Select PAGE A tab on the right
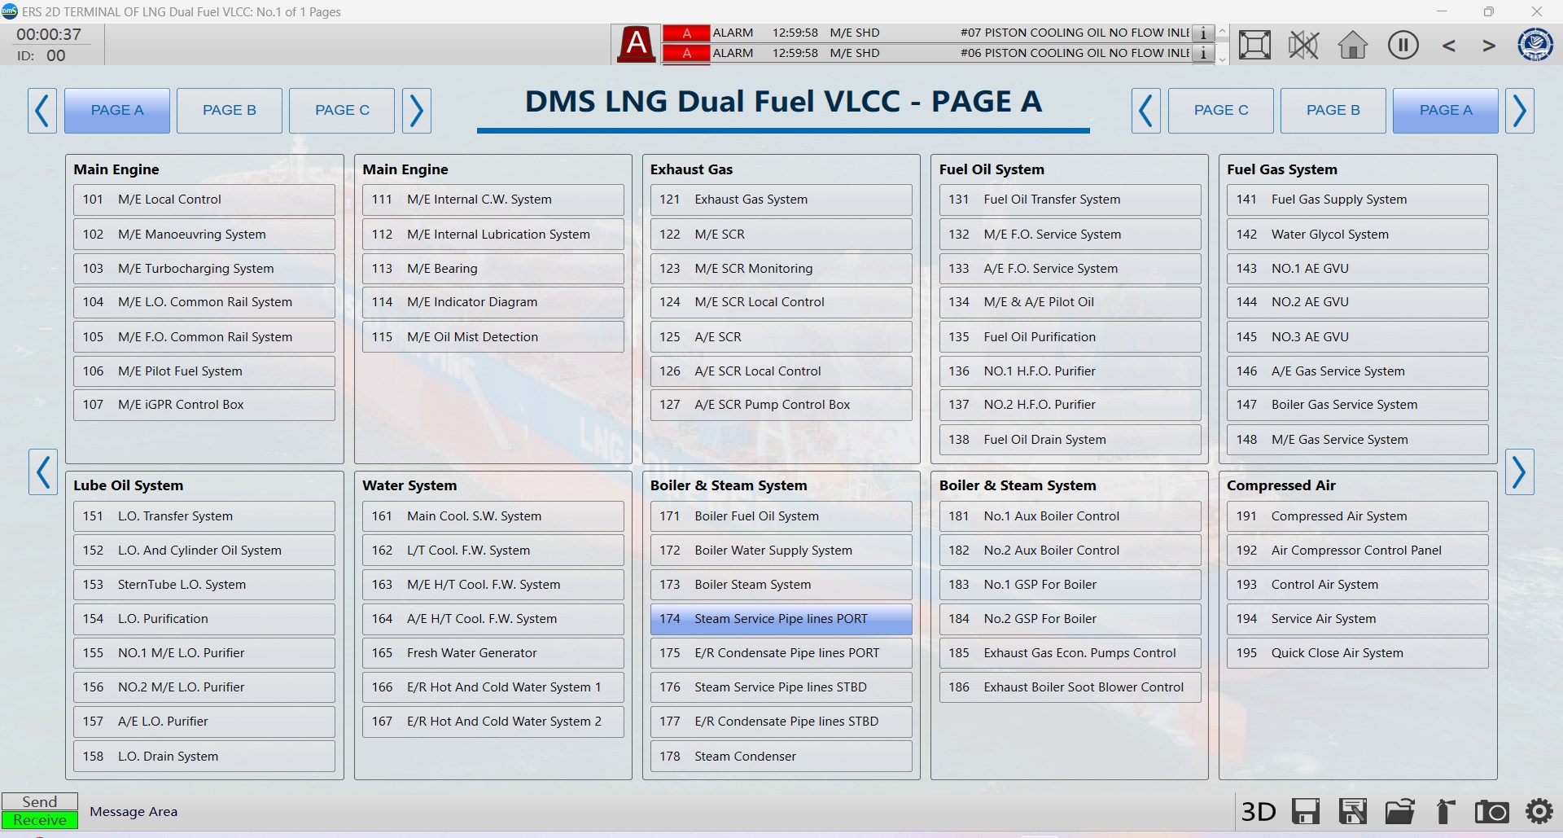This screenshot has height=838, width=1563. click(x=1446, y=111)
